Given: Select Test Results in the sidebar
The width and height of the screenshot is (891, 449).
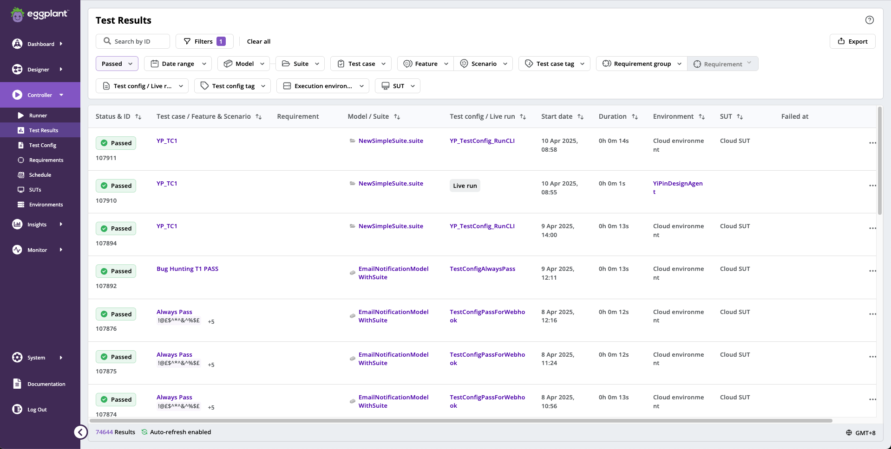Looking at the screenshot, I should [40, 130].
